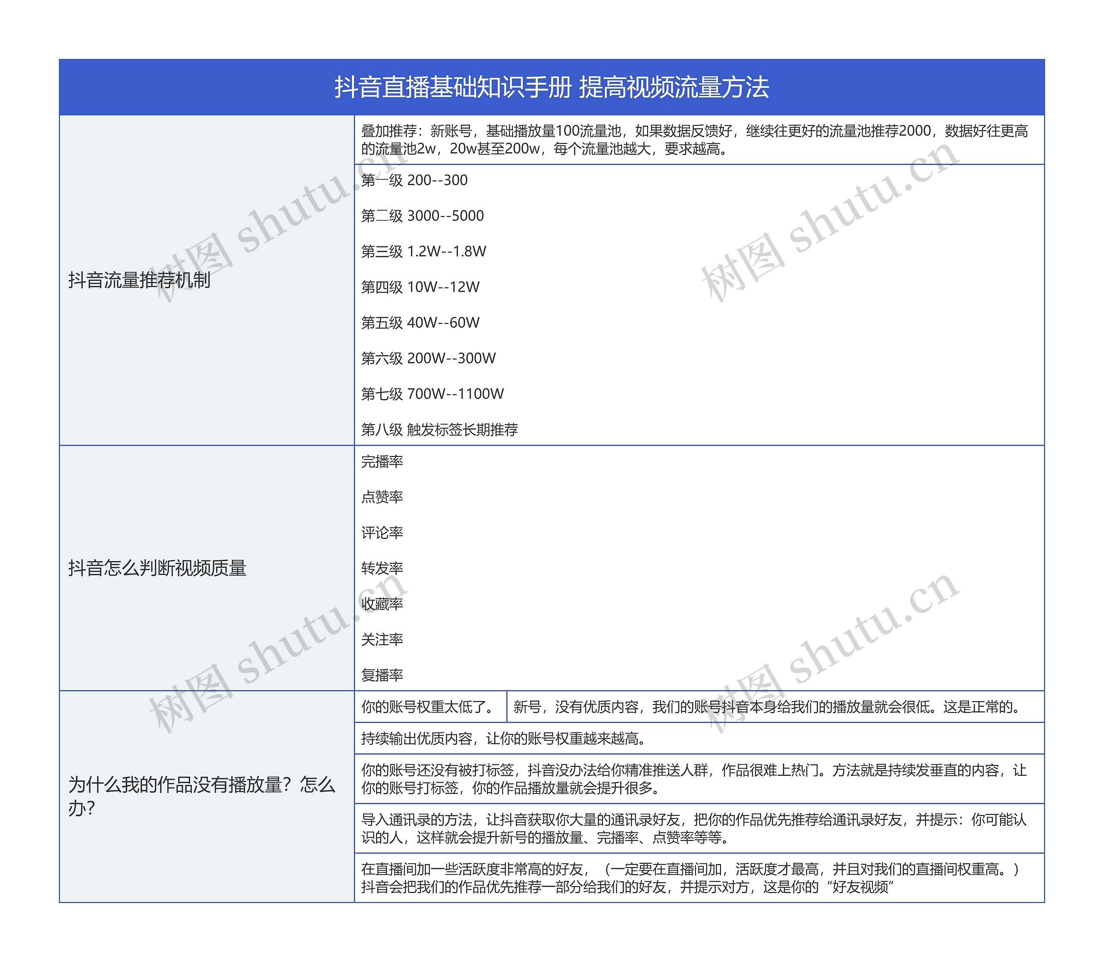The height and width of the screenshot is (962, 1104).
Task: Click the item 复播率
Action: pos(382,675)
